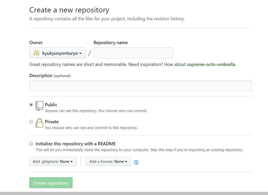Enable the Initialize with README checkbox
Screen dimensions: 268x195
[x=31, y=144]
